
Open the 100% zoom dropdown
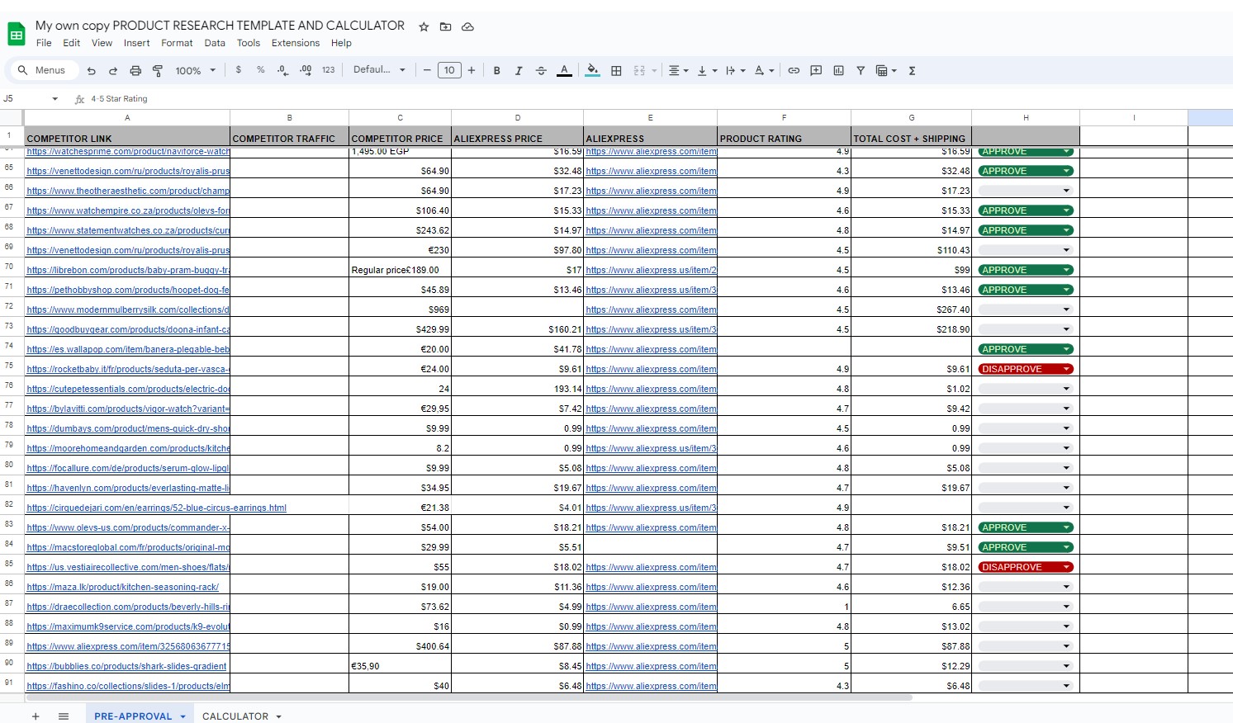click(195, 71)
